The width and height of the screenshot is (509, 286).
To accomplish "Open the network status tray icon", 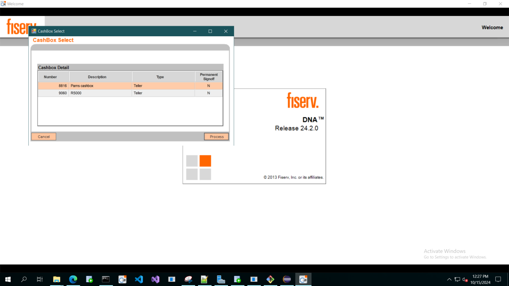I will pos(457,280).
